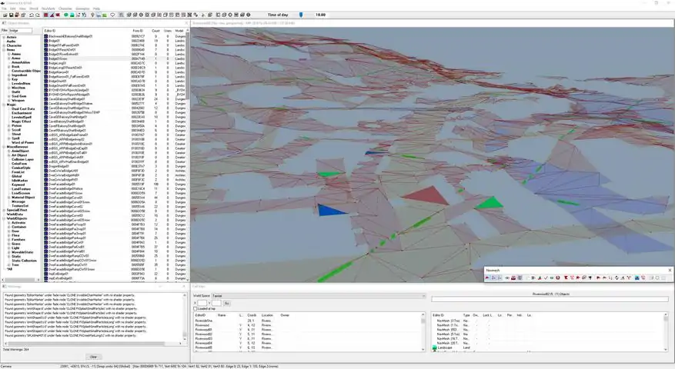Click the Go button in Cell View
Image resolution: width=675 pixels, height=369 pixels.
pyautogui.click(x=227, y=303)
